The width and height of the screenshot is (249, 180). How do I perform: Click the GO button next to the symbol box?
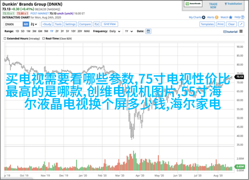[x=26, y=24]
